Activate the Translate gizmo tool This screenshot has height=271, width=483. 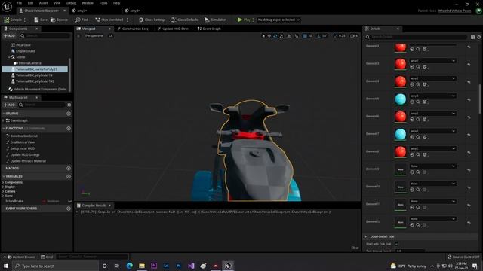269,36
